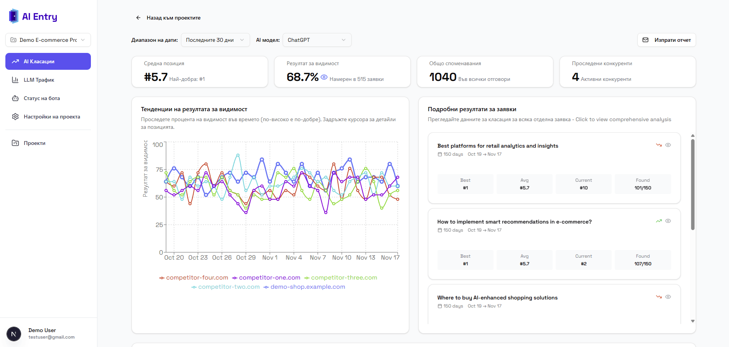Click the email icon on Изпрати отчет
The image size is (729, 347).
[645, 39]
